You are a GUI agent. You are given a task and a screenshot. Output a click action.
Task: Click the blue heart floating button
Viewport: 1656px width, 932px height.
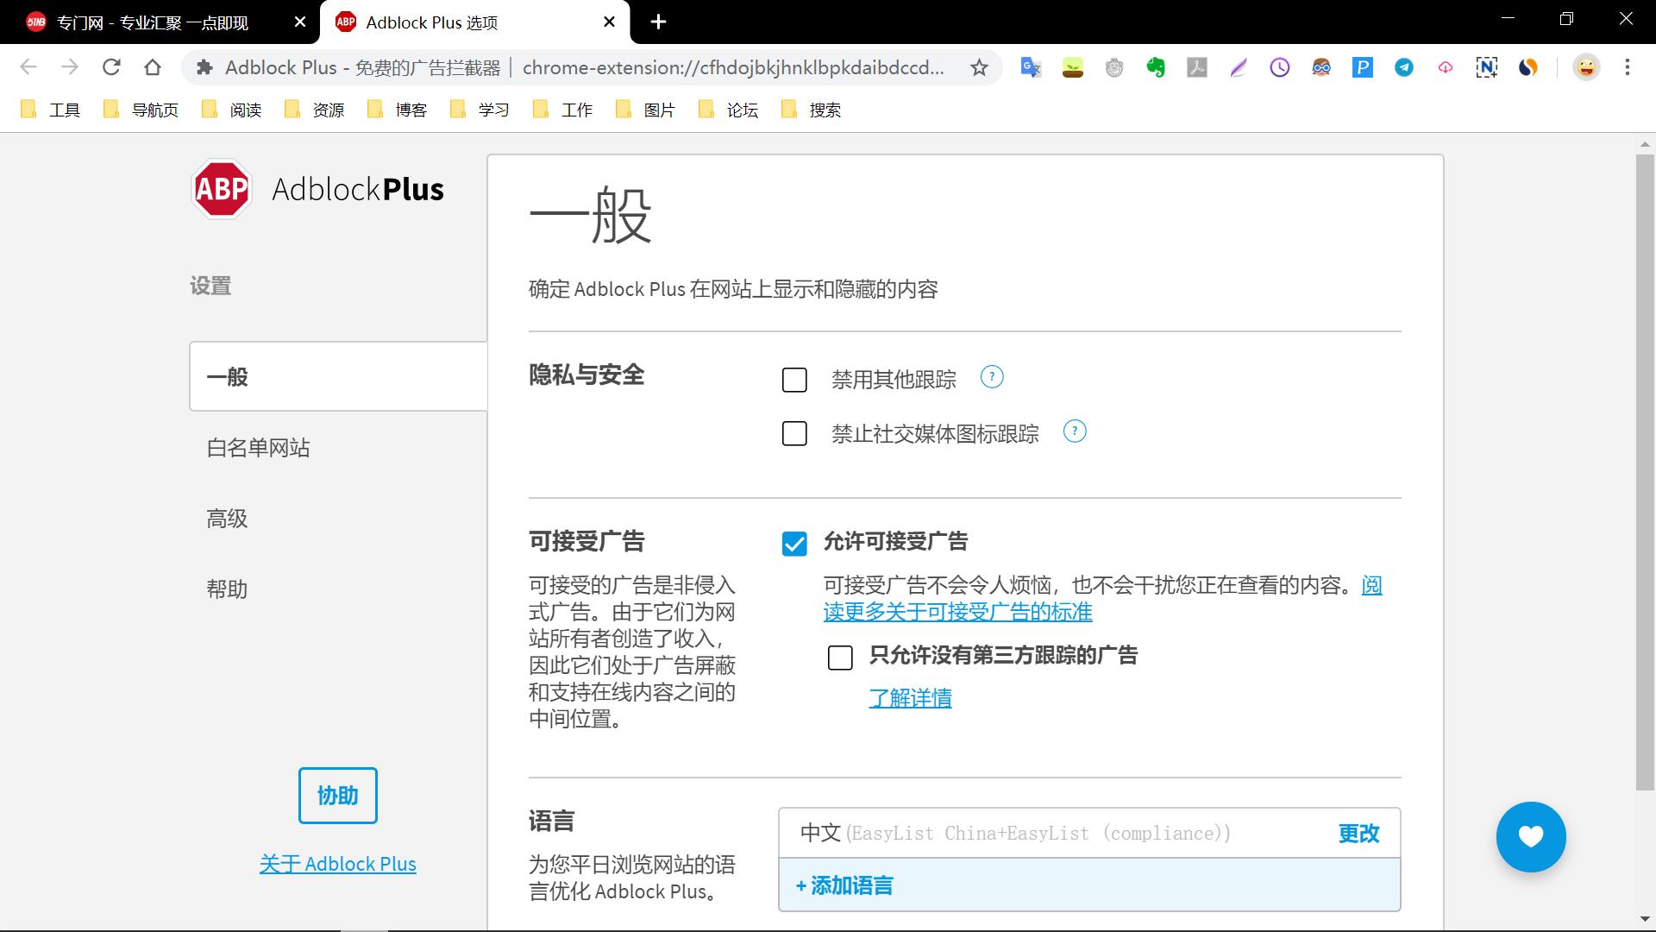pyautogui.click(x=1531, y=836)
